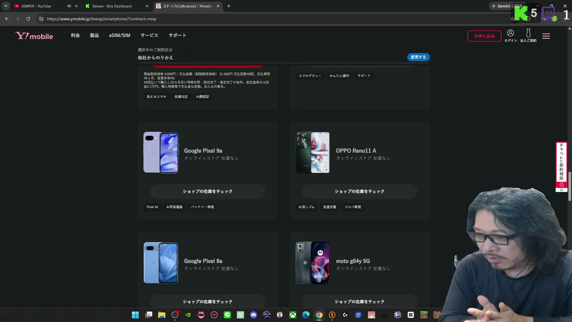Close the JUMPER - YouTube tab
Screen dimensions: 572x322
point(76,6)
